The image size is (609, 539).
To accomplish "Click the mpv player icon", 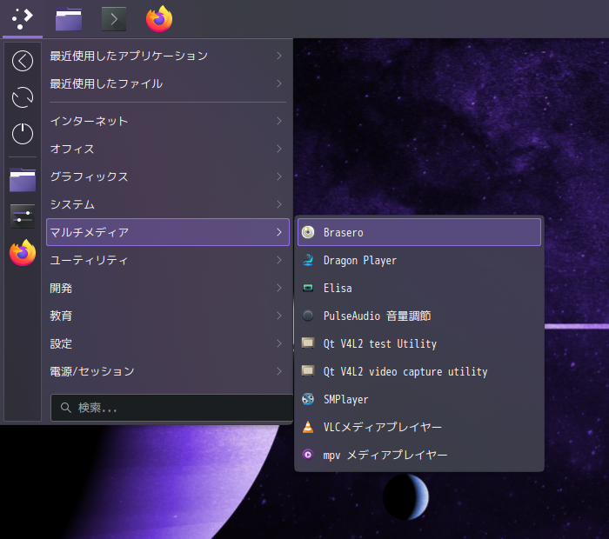I will [308, 455].
